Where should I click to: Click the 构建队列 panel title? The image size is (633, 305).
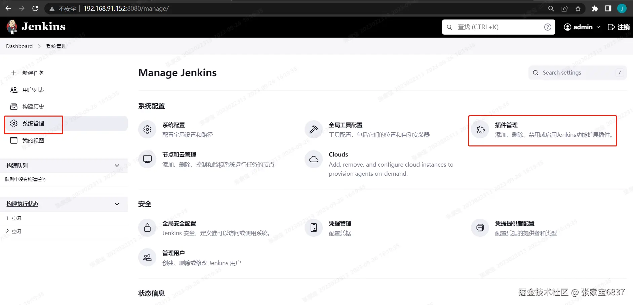click(17, 166)
